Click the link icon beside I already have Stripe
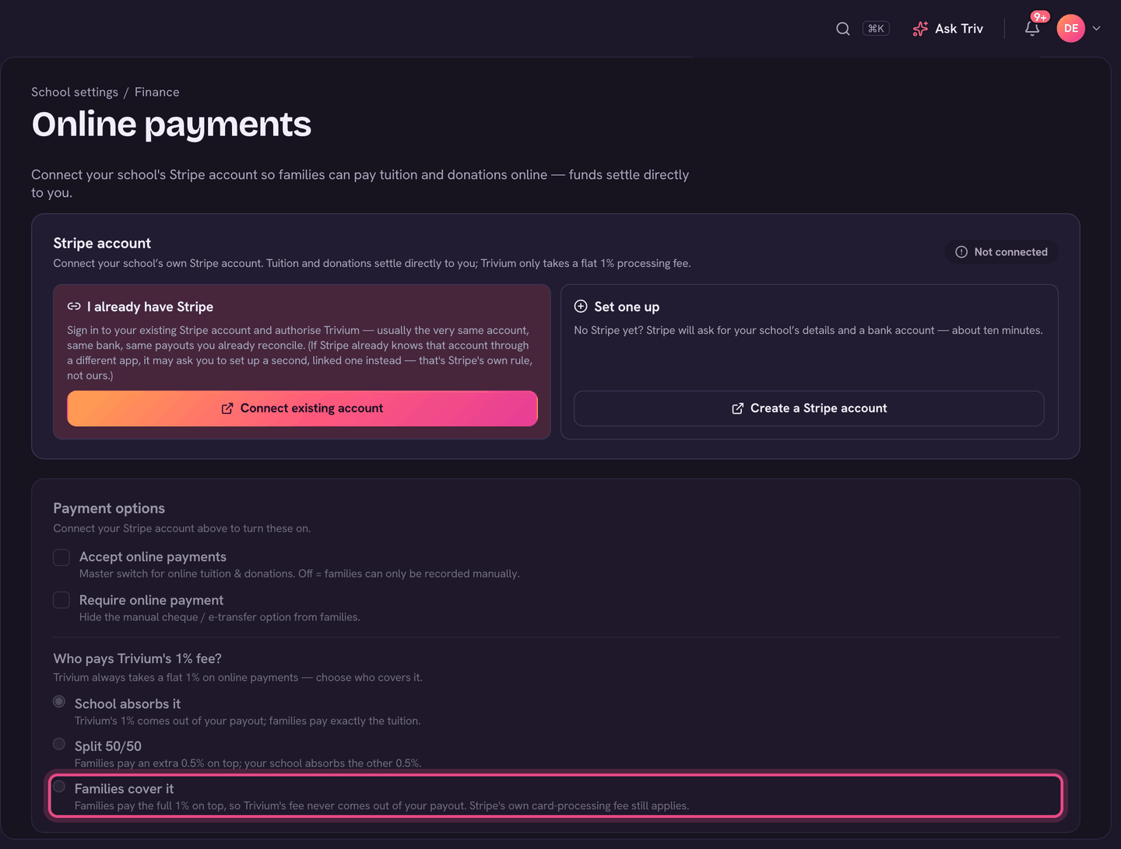This screenshot has height=849, width=1121. [x=74, y=307]
